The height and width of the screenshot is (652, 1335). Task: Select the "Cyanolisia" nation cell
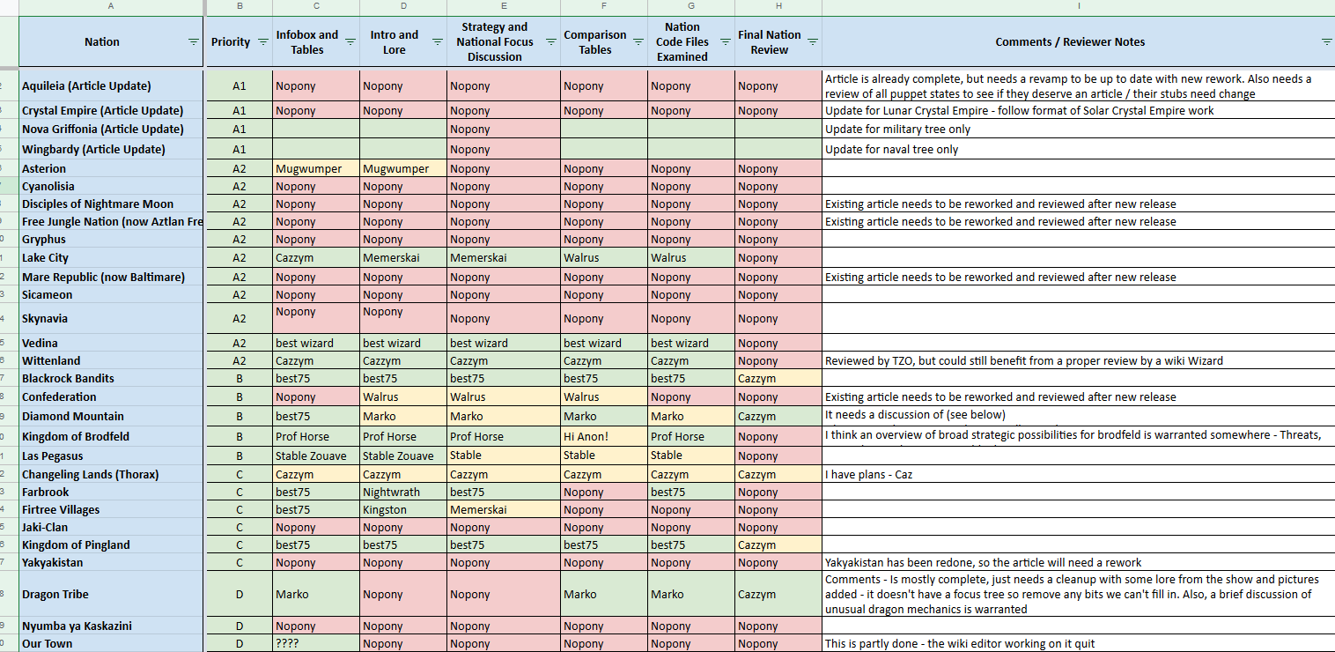tap(111, 187)
